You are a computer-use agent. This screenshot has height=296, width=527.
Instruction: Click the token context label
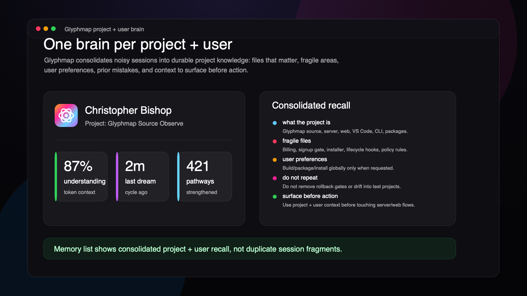pyautogui.click(x=79, y=192)
